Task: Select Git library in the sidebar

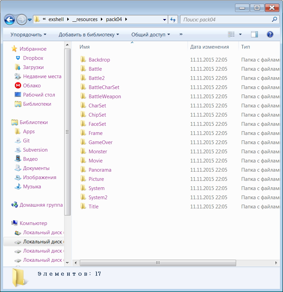Action: coord(26,141)
